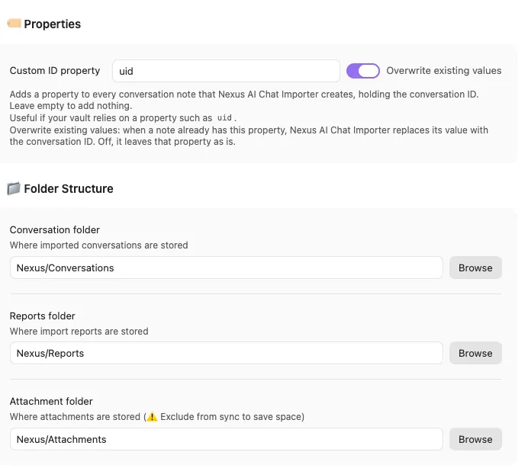Click the 'Custom ID property' label
The height and width of the screenshot is (468, 528).
[x=55, y=71]
